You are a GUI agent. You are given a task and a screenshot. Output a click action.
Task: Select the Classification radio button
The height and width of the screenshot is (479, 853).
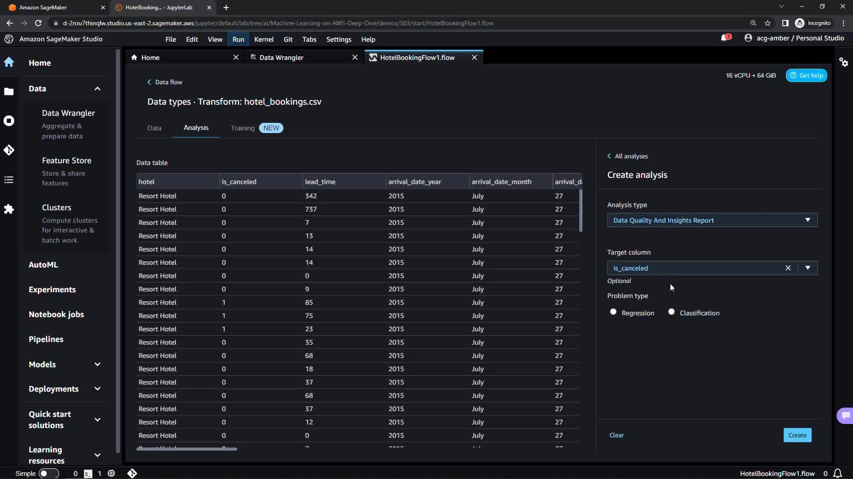[671, 312]
